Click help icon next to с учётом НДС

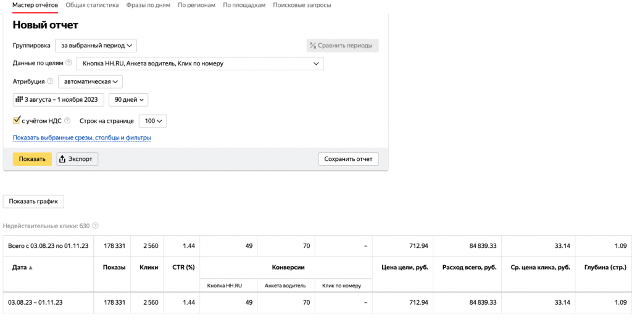point(67,121)
